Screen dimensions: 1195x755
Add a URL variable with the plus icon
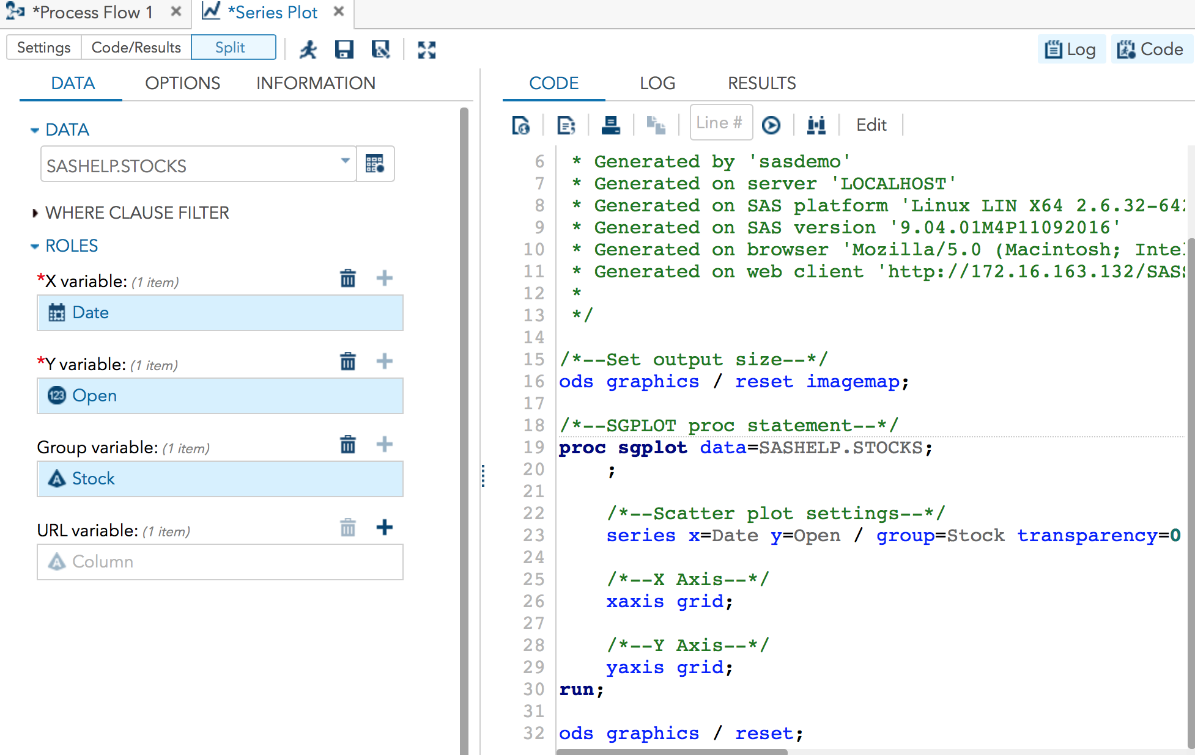(x=385, y=527)
